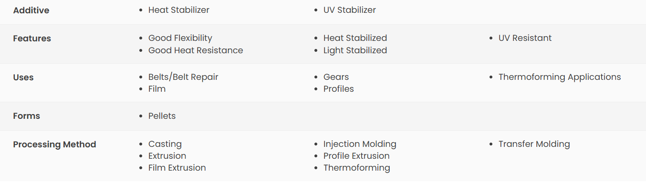Click the Film Extrusion processing item
Viewport: 646px width, 183px height.
point(177,168)
